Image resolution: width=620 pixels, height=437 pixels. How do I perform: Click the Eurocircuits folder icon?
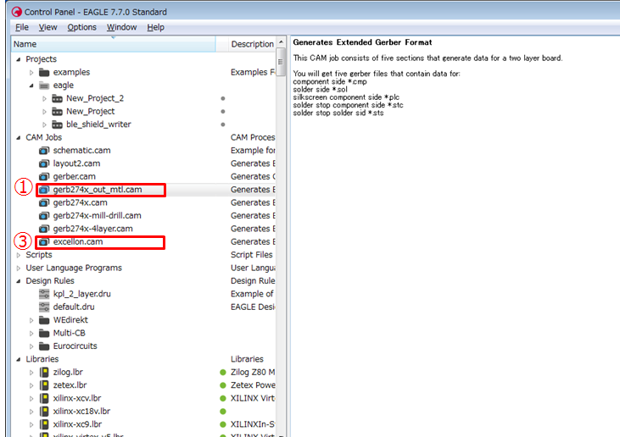click(x=44, y=346)
